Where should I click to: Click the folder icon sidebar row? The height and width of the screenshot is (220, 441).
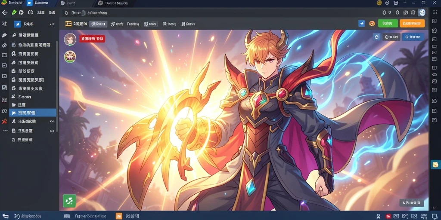[33, 105]
